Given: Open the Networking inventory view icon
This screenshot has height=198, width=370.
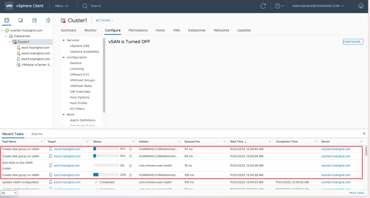Looking at the screenshot, I should [x=48, y=21].
